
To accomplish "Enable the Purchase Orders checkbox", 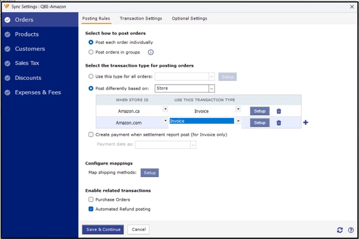I will click(x=91, y=199).
